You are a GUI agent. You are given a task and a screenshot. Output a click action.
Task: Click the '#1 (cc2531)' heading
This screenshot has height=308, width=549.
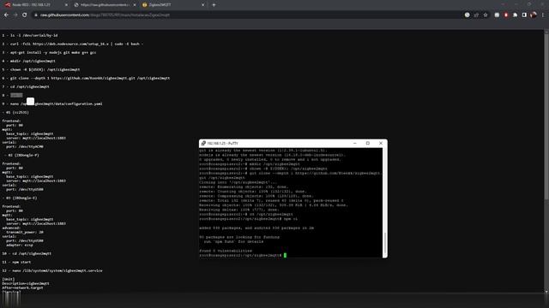click(16, 112)
